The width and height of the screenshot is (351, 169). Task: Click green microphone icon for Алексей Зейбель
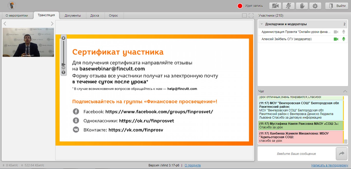[344, 39]
